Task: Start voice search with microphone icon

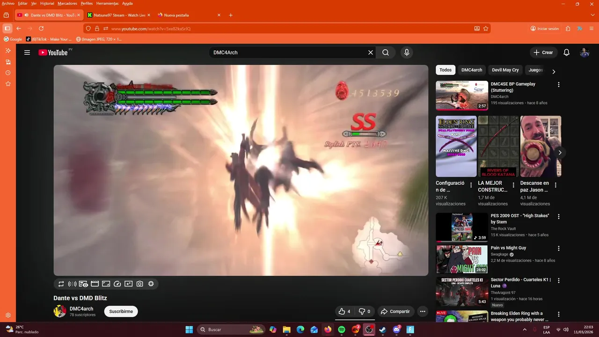Action: pos(407,52)
